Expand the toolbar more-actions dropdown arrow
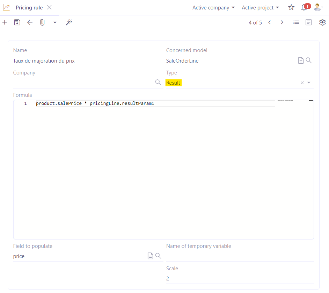 55,22
